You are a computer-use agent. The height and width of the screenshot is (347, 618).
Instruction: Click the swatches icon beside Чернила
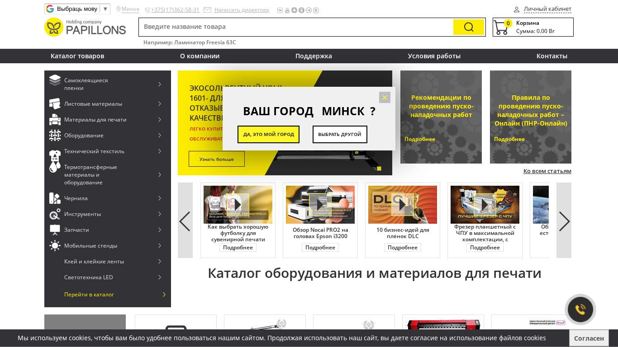55,198
